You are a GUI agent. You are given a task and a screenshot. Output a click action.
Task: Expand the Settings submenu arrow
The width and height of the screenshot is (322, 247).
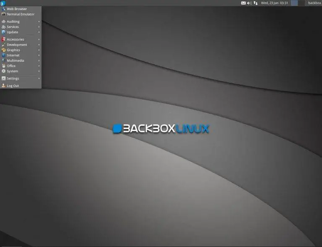pos(39,79)
